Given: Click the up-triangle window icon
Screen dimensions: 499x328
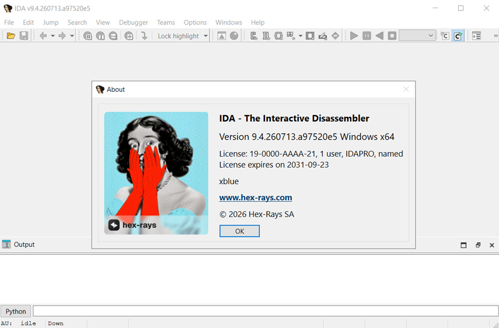Looking at the screenshot, I should (222, 36).
